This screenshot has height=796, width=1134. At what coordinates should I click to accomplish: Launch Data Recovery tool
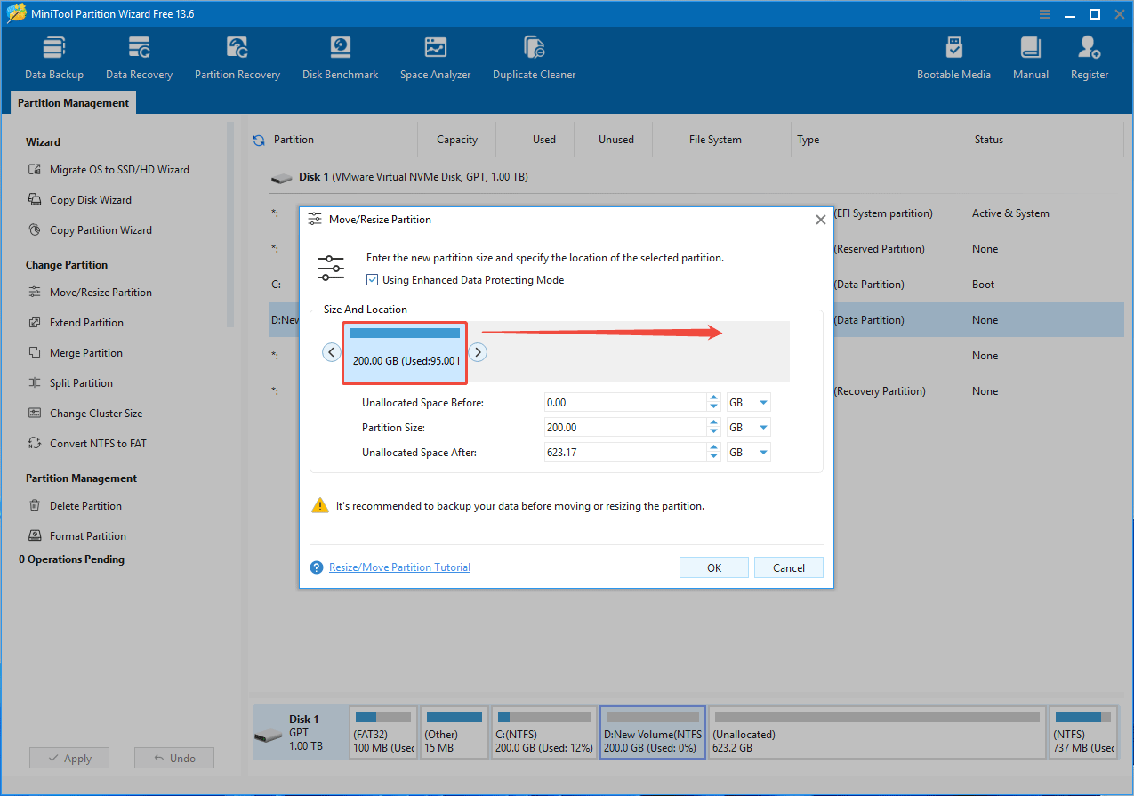[139, 58]
